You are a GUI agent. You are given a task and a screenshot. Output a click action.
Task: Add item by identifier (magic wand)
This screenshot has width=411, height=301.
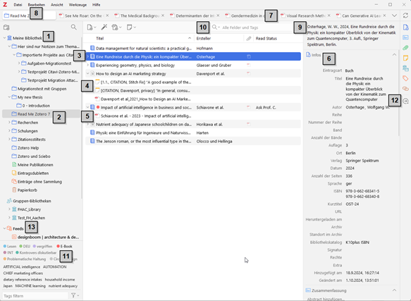coord(104,27)
